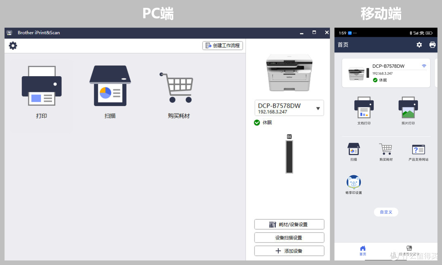Viewport: 442px width, 265px height.
Task: Click the Print (打印) printer icon
Action: tap(42, 86)
